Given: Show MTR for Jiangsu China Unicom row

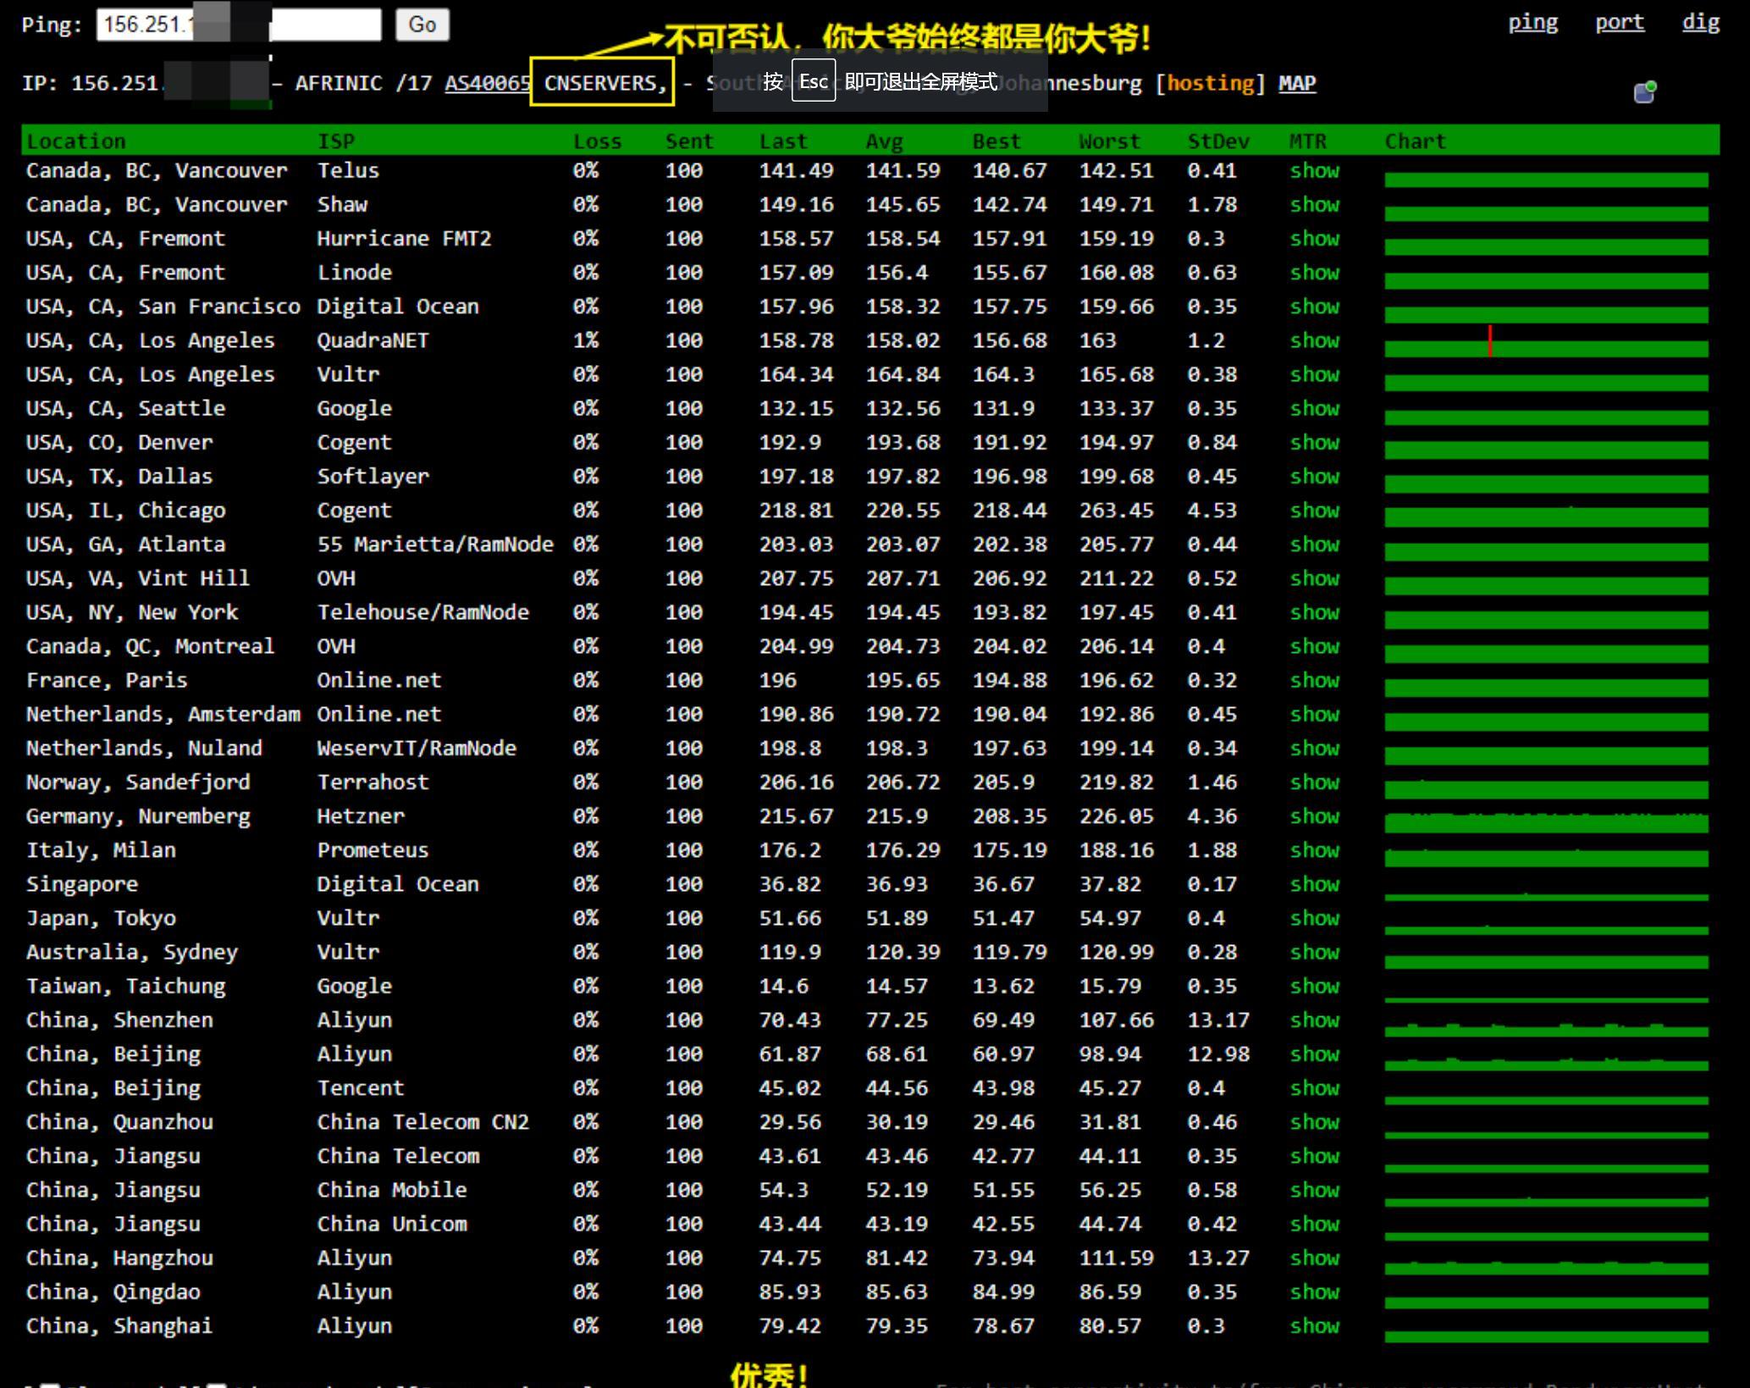Looking at the screenshot, I should click(1314, 1223).
